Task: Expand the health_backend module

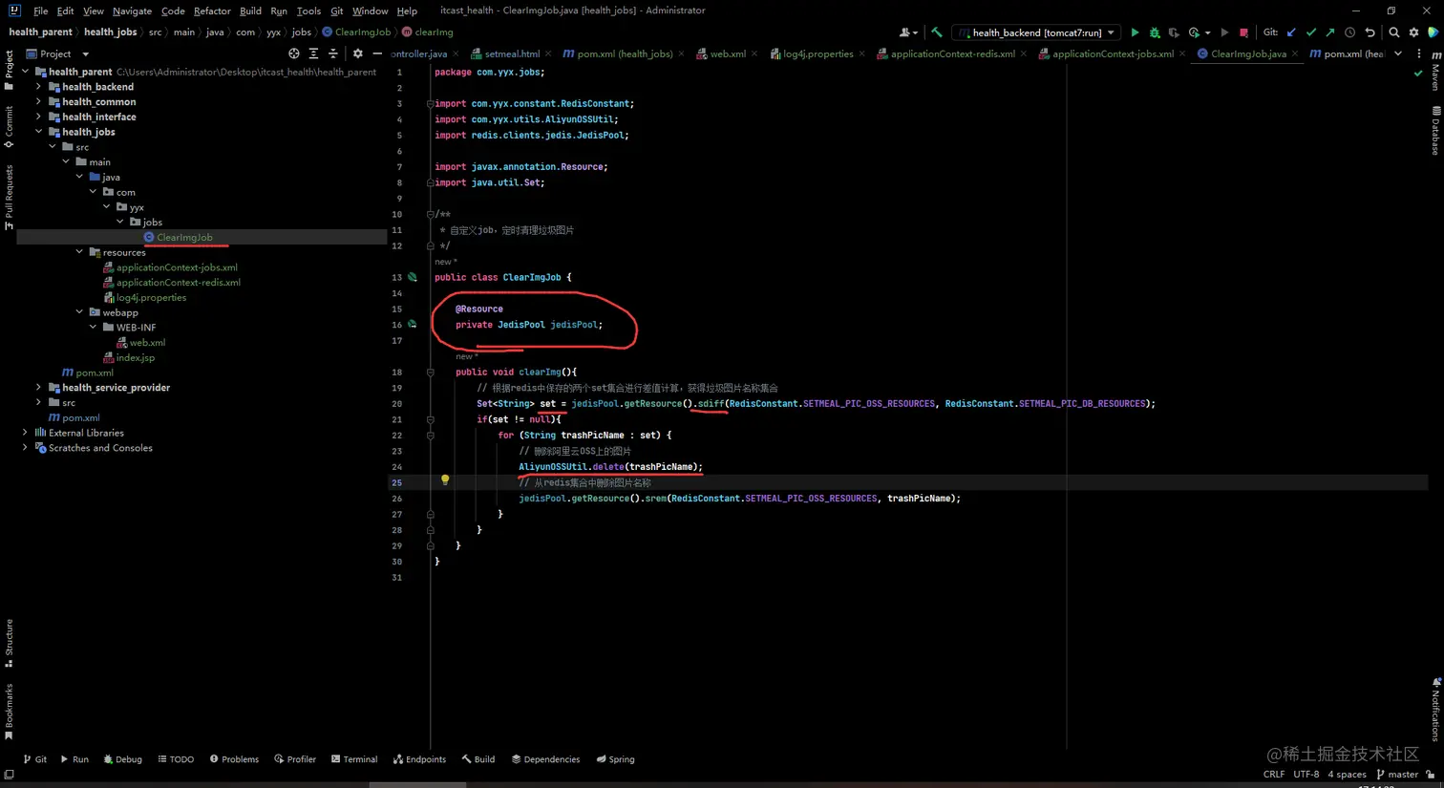Action: (39, 87)
